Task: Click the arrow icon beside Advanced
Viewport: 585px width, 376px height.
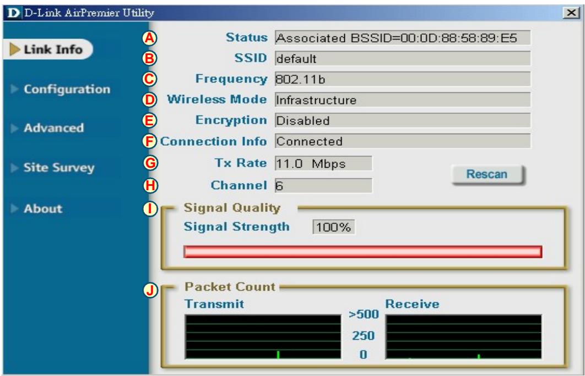Action: pyautogui.click(x=14, y=128)
